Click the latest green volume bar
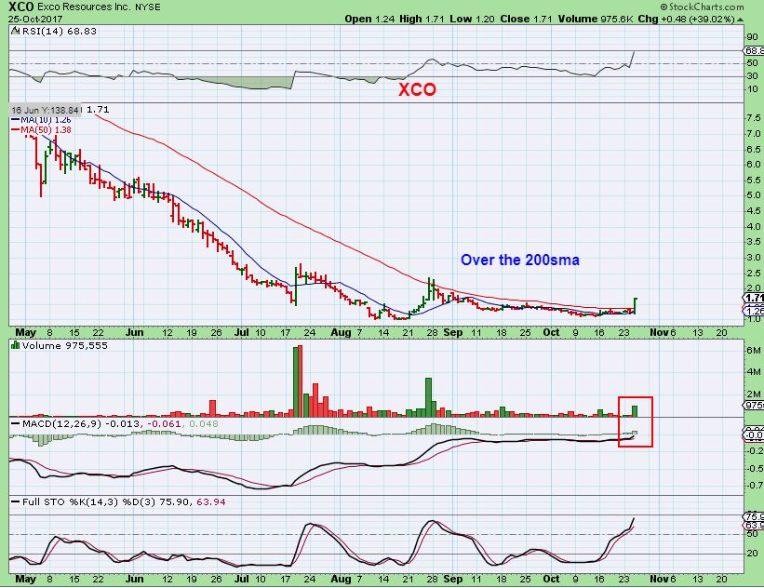This screenshot has width=764, height=588. click(x=635, y=411)
